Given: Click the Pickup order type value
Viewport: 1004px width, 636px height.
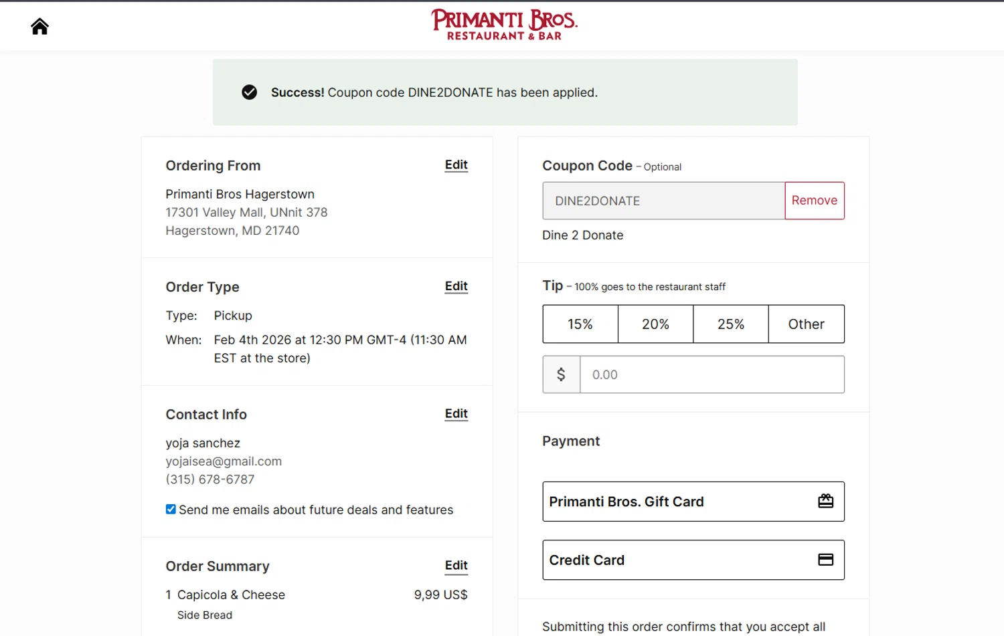Looking at the screenshot, I should (x=233, y=316).
